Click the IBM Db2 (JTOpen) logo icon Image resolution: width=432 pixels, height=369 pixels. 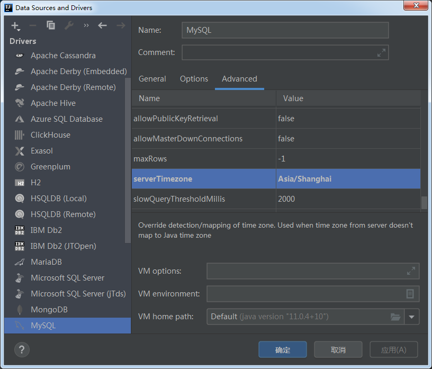[x=20, y=246]
